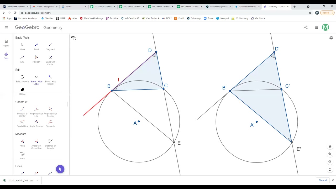Toggle fullscreen for graphics view
The image size is (336, 189).
(330, 170)
